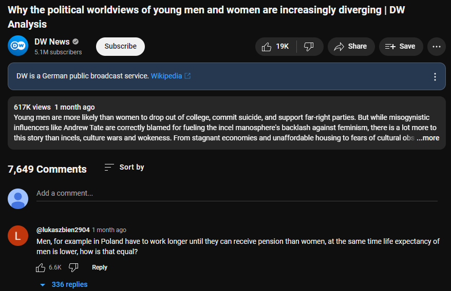451x291 pixels.
Task: Click the 7,649 Comments heading
Action: [47, 169]
